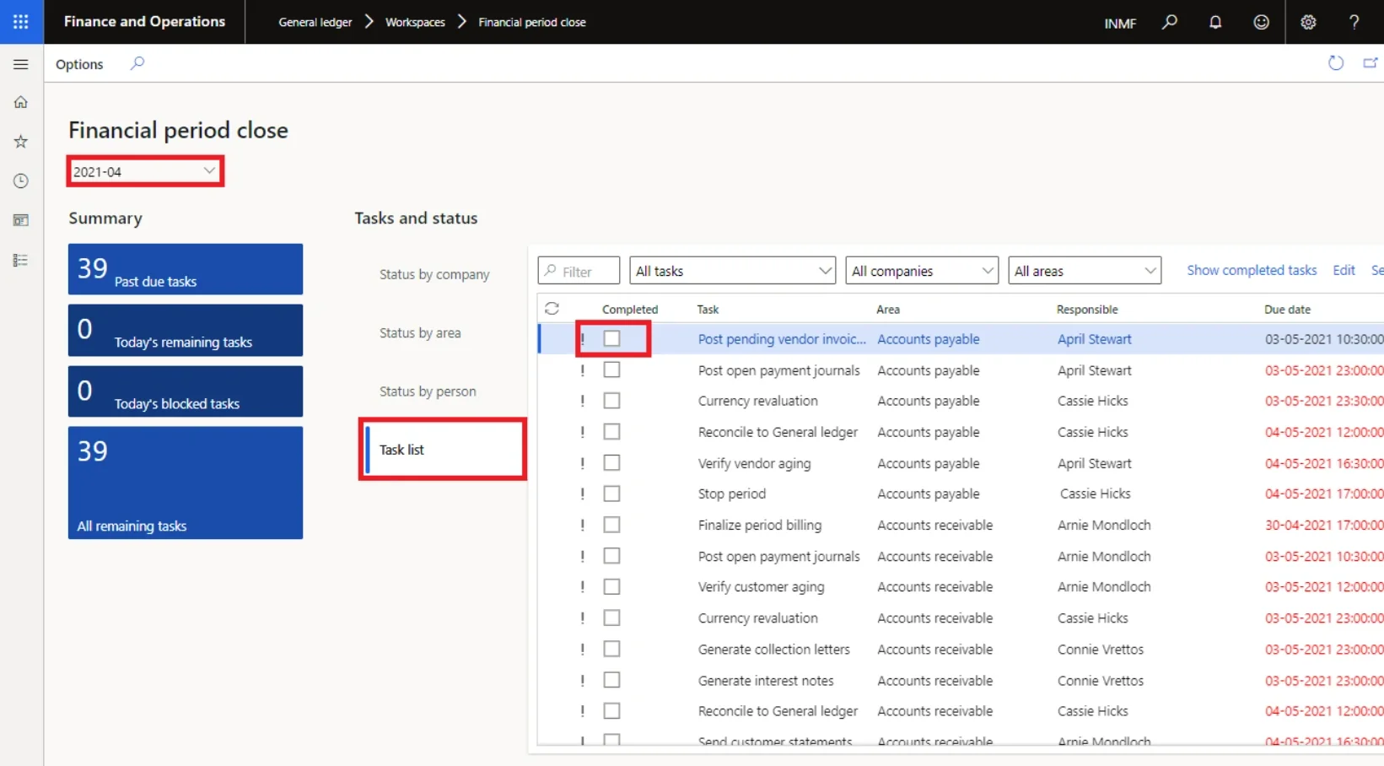Select the Status by area tab
1384x766 pixels.
coord(420,332)
